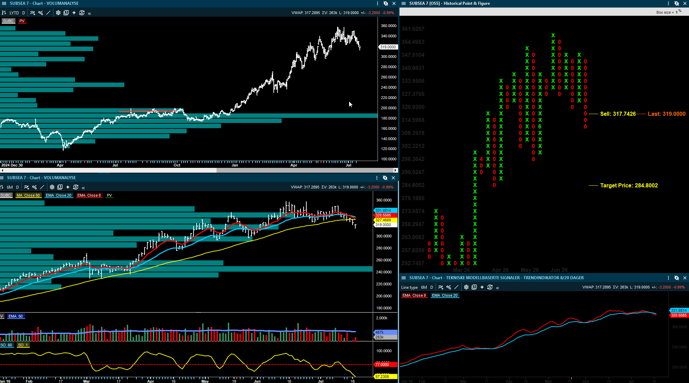Add comparison overlay in 6M VOLUMANALYSE toolbar
Viewport: 689px width, 383px height.
click(x=34, y=187)
